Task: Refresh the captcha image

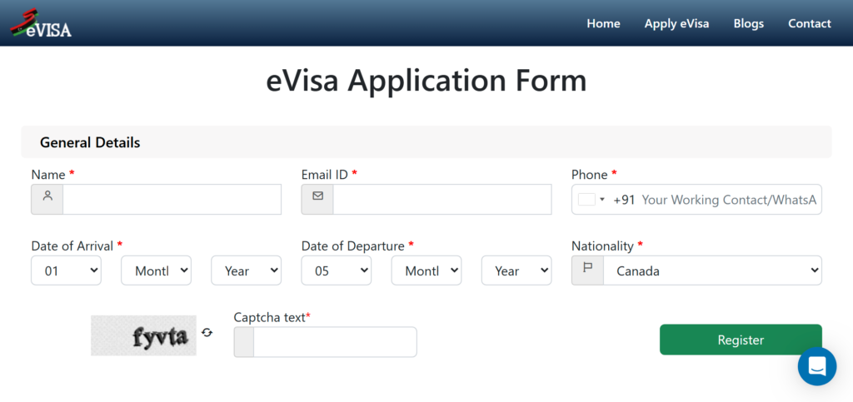Action: (207, 333)
